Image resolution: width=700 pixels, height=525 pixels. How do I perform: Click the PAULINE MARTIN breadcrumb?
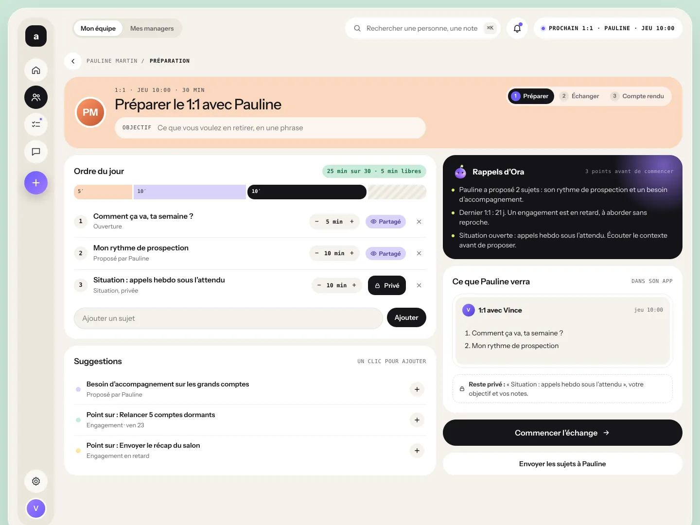click(112, 61)
